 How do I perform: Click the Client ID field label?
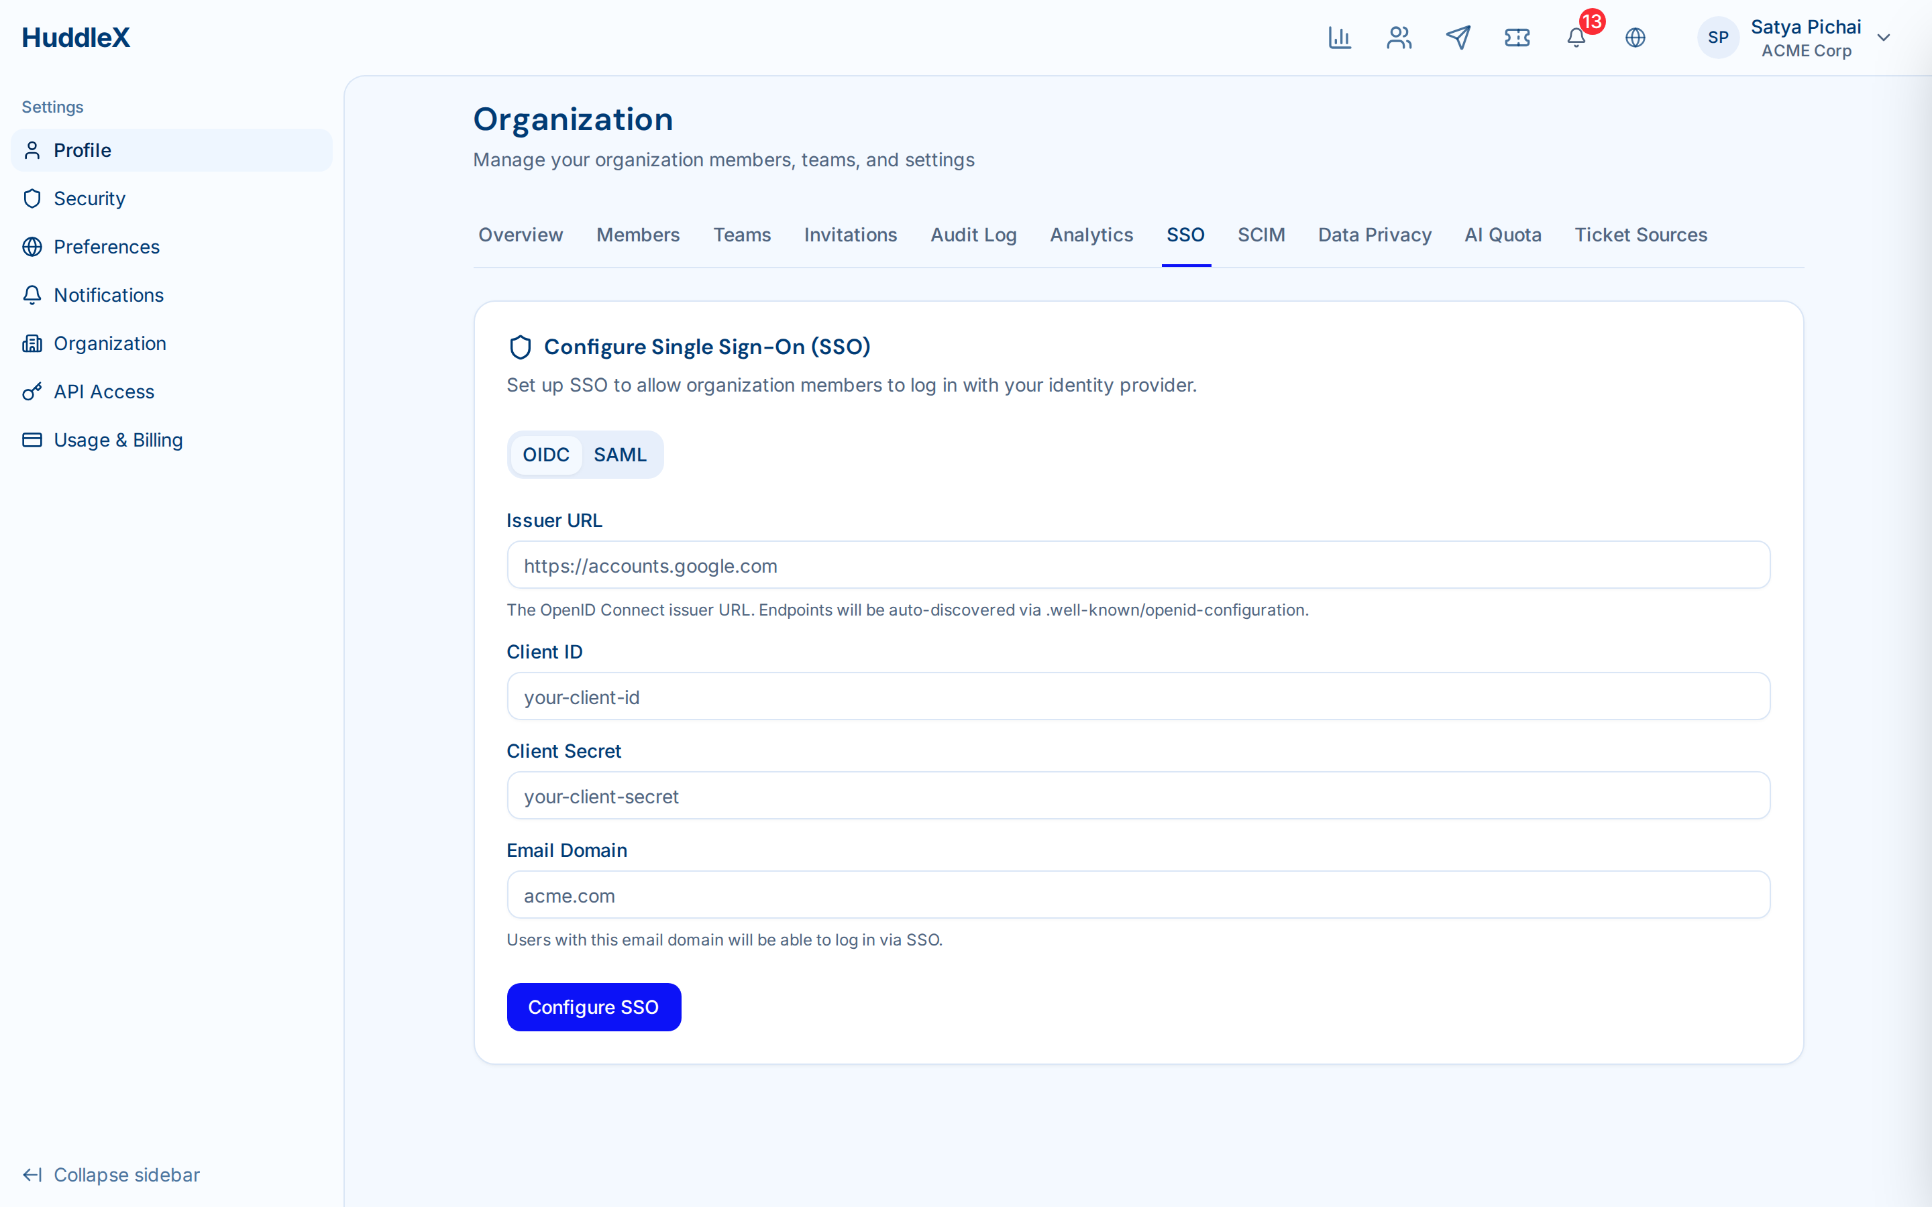tap(545, 652)
